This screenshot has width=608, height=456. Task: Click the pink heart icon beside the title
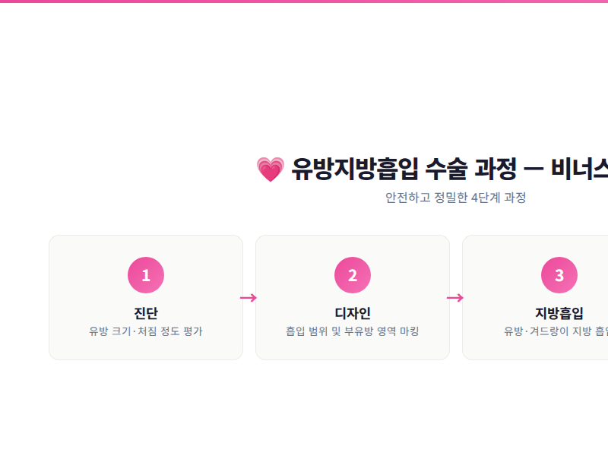pos(270,169)
